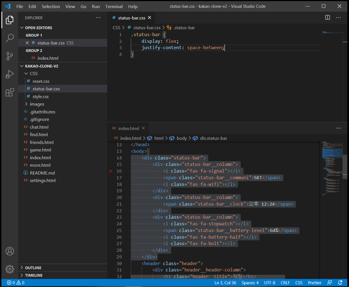This screenshot has width=349, height=287.
Task: Open the feedback icon in status bar
Action: pyautogui.click(x=330, y=283)
